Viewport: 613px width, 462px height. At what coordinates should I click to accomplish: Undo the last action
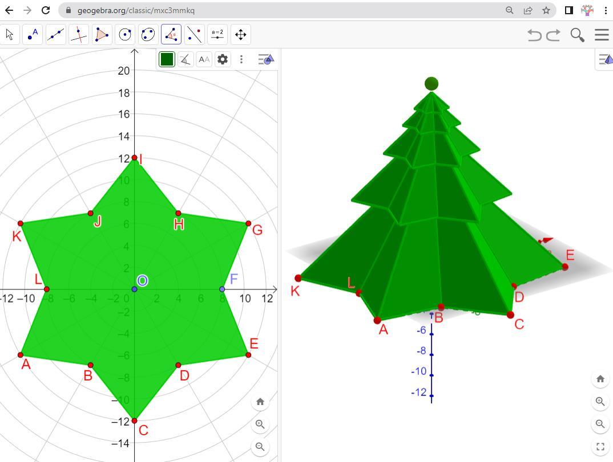point(534,35)
